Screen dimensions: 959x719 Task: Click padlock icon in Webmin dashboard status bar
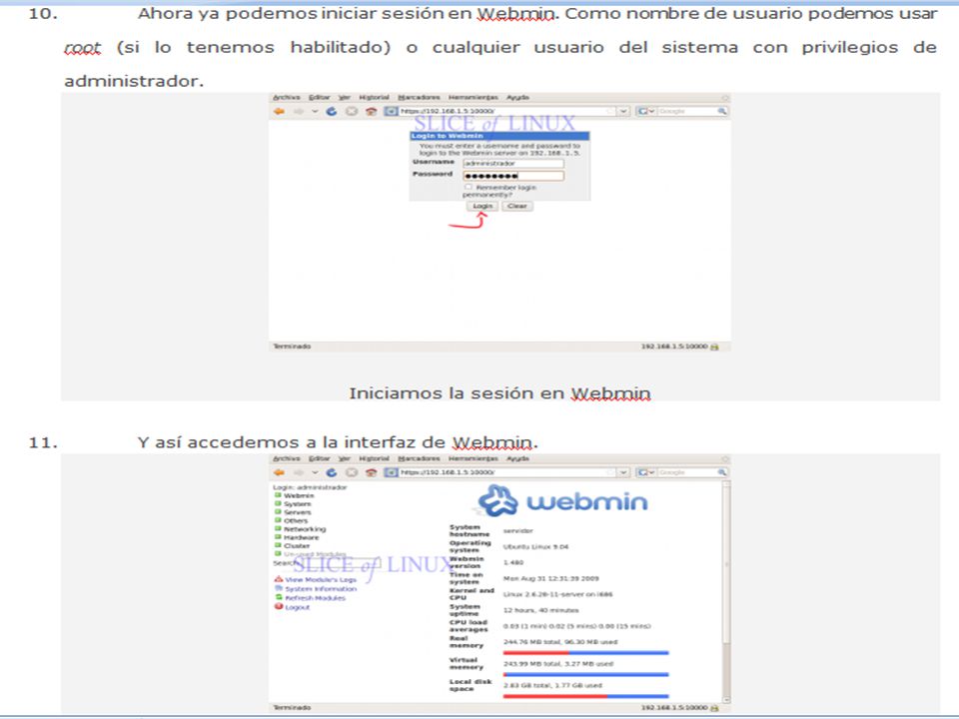(x=714, y=708)
